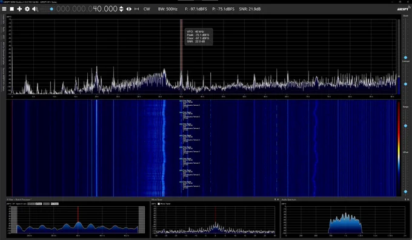The image size is (412, 240).
Task: Open the hamburger main menu
Action: click(4, 9)
